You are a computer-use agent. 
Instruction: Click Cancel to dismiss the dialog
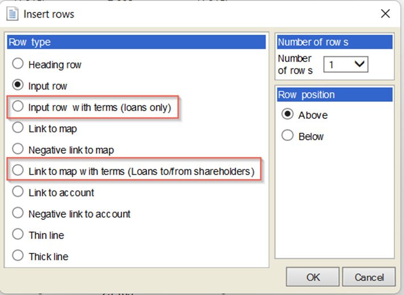point(369,278)
